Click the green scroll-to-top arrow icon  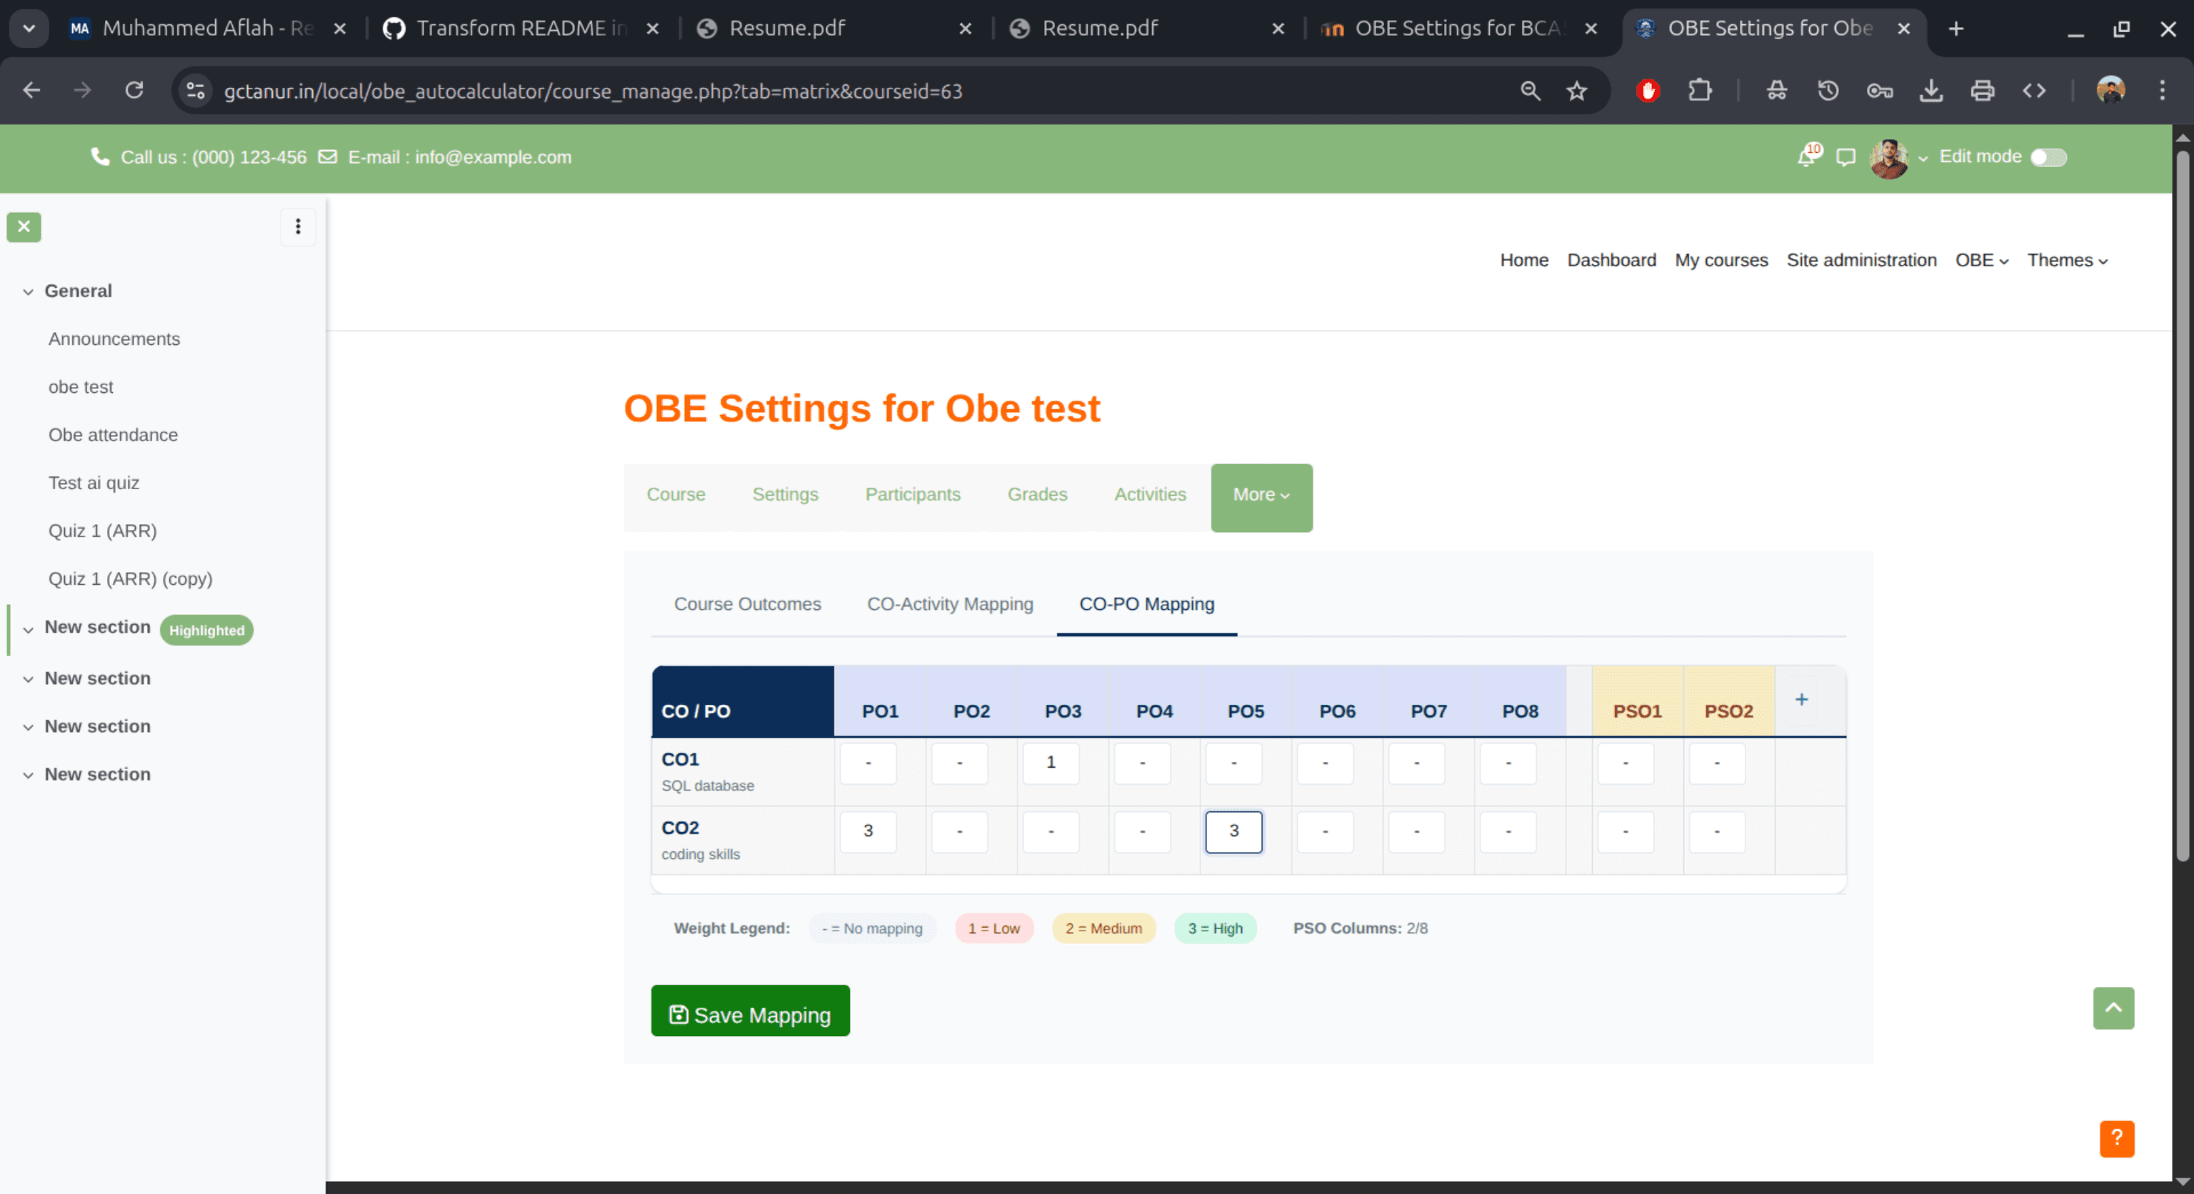2113,1008
